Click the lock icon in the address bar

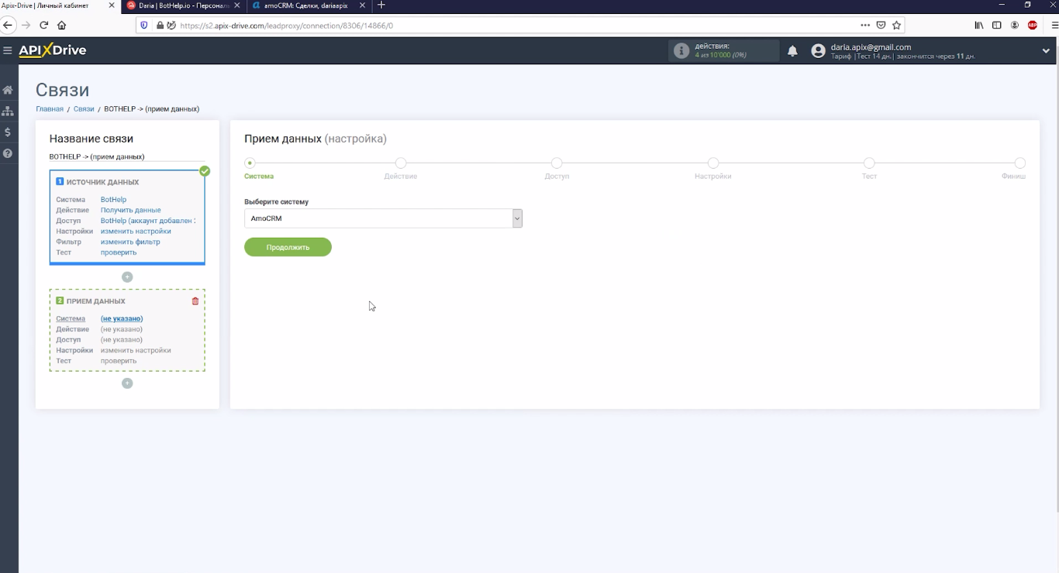[160, 25]
